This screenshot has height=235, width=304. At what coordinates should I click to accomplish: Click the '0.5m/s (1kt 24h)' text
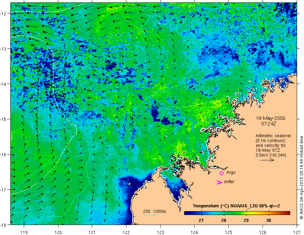pos(271,155)
